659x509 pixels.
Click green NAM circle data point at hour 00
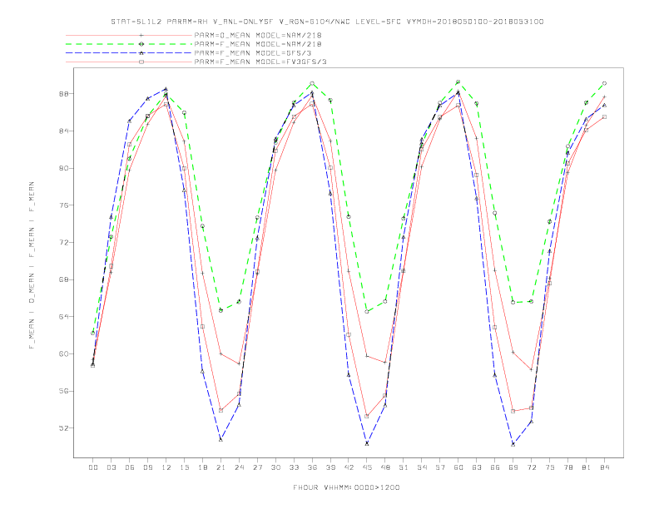tap(93, 333)
